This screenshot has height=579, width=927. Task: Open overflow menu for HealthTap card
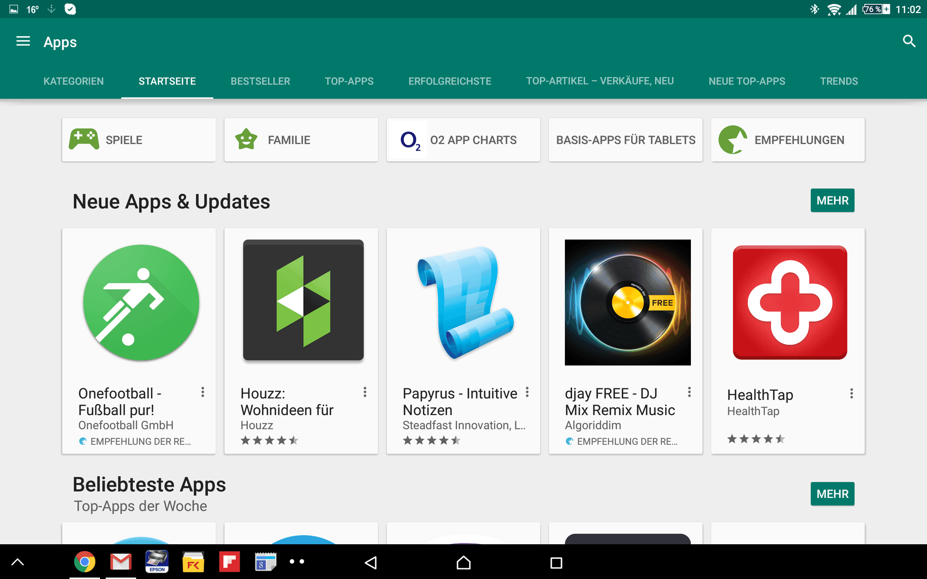pyautogui.click(x=852, y=393)
